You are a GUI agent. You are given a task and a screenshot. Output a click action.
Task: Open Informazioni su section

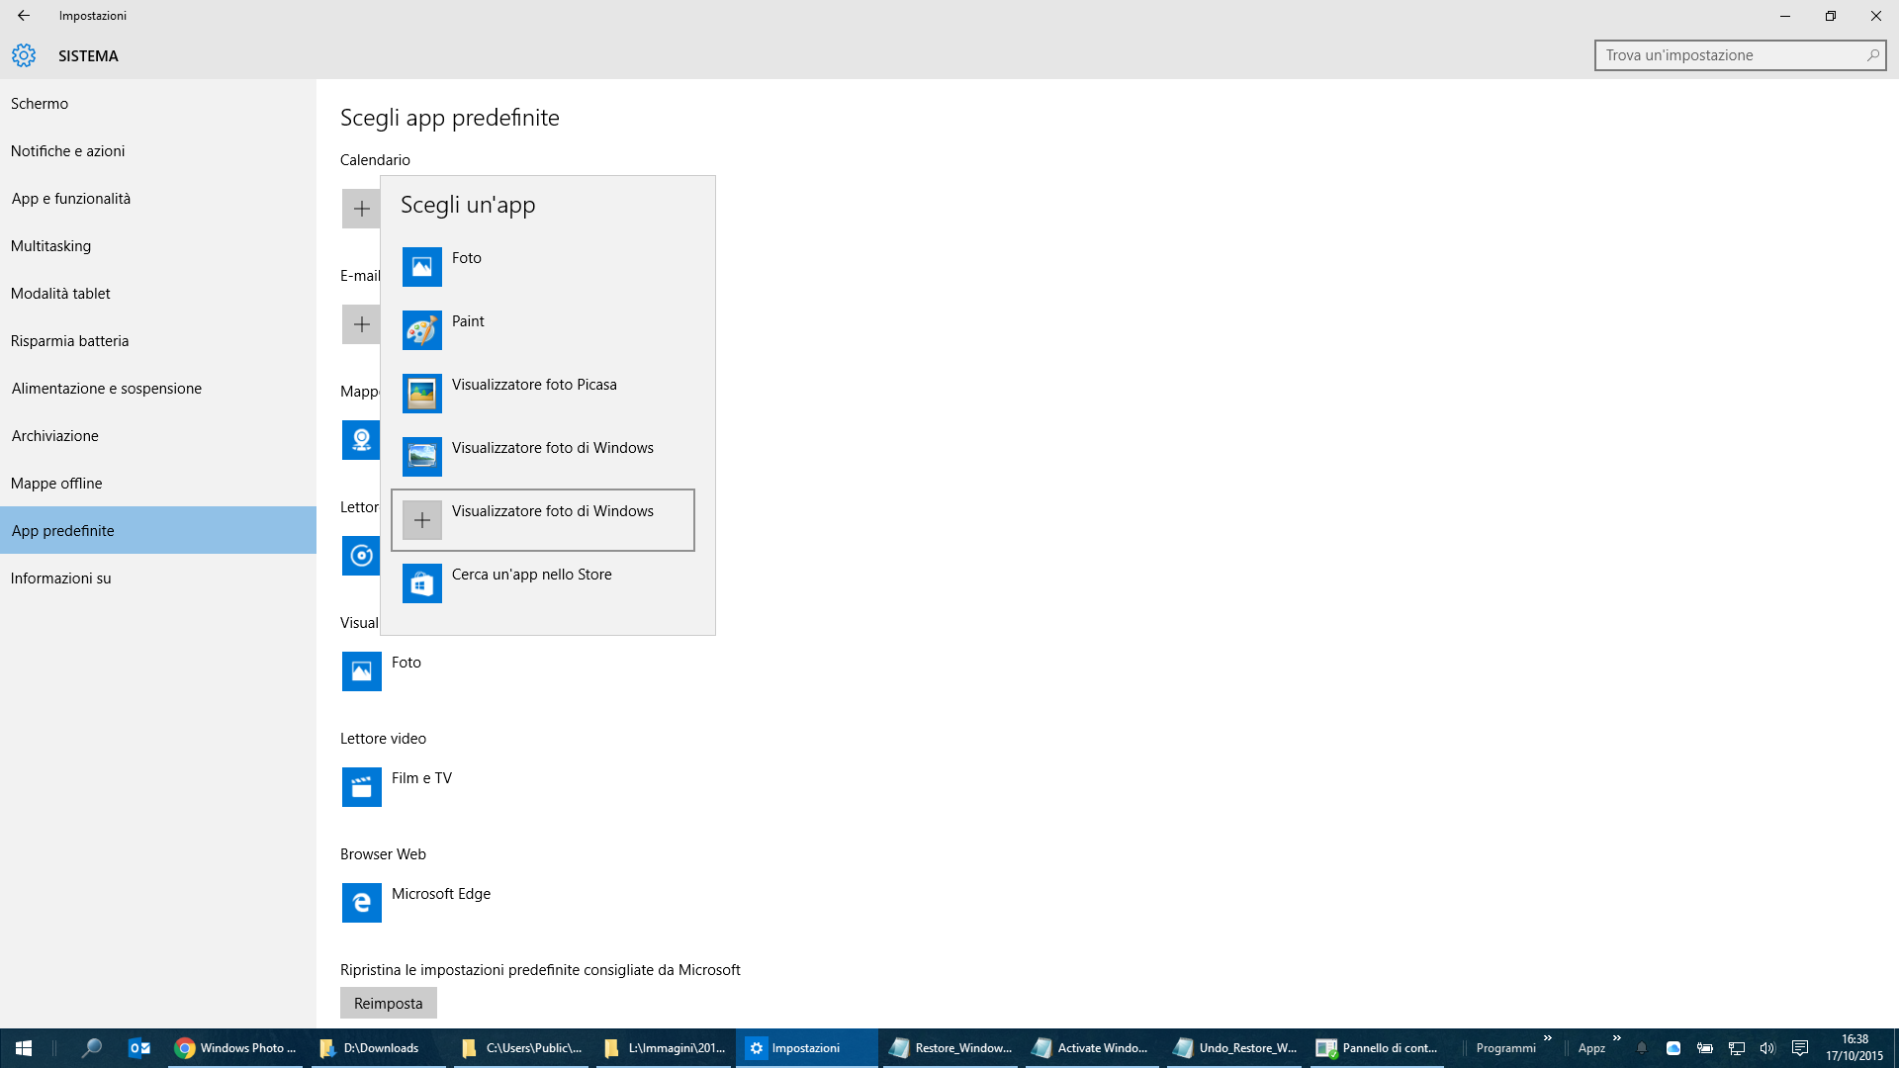point(158,578)
